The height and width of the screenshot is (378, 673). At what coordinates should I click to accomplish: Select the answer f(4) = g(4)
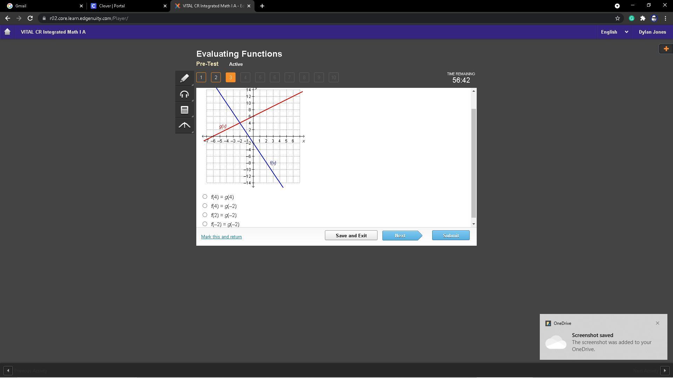205,197
